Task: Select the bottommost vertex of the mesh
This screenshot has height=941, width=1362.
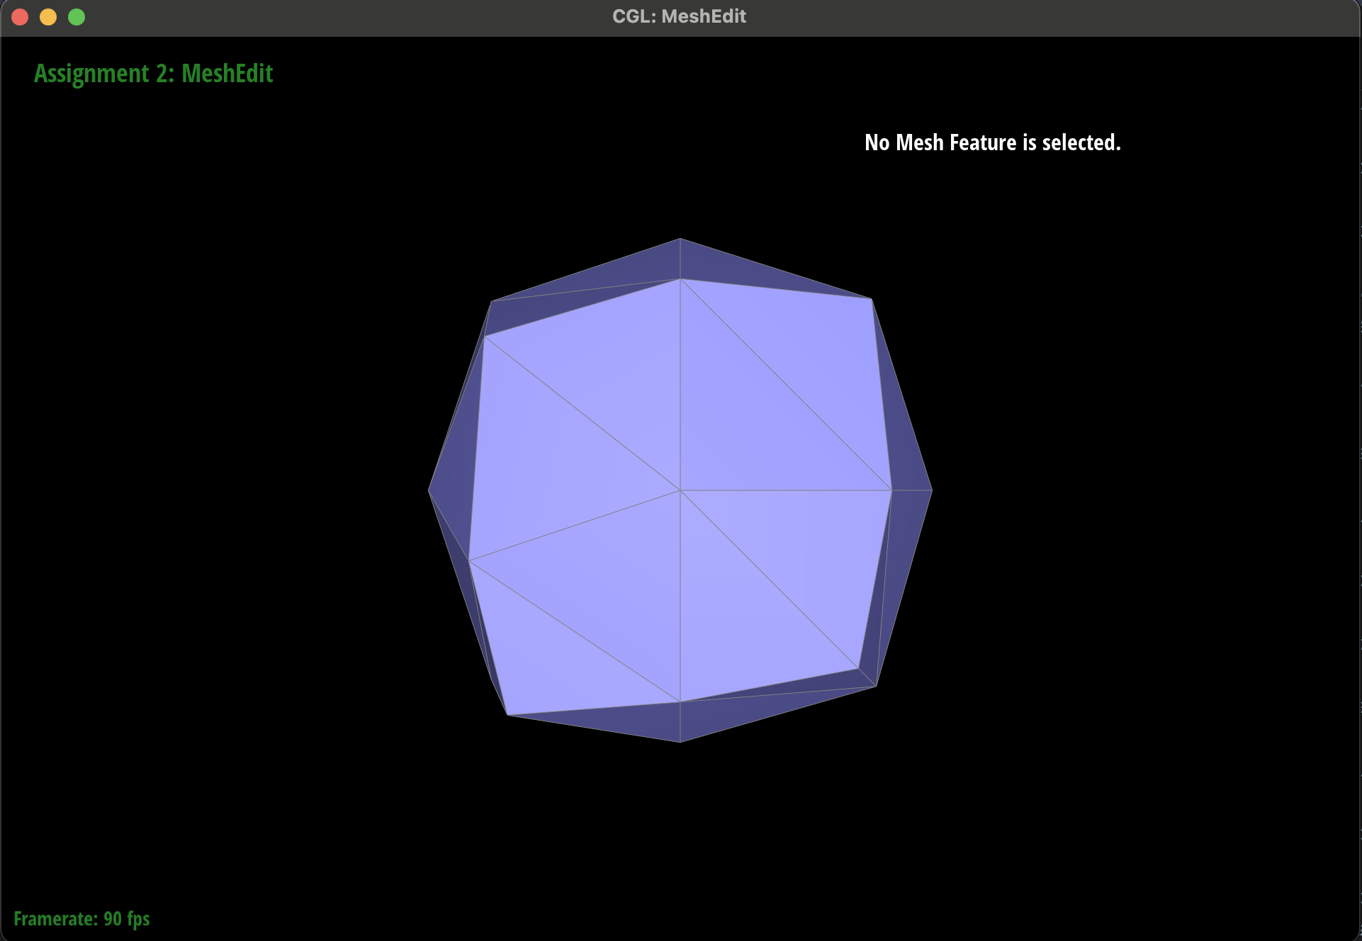Action: pyautogui.click(x=680, y=742)
